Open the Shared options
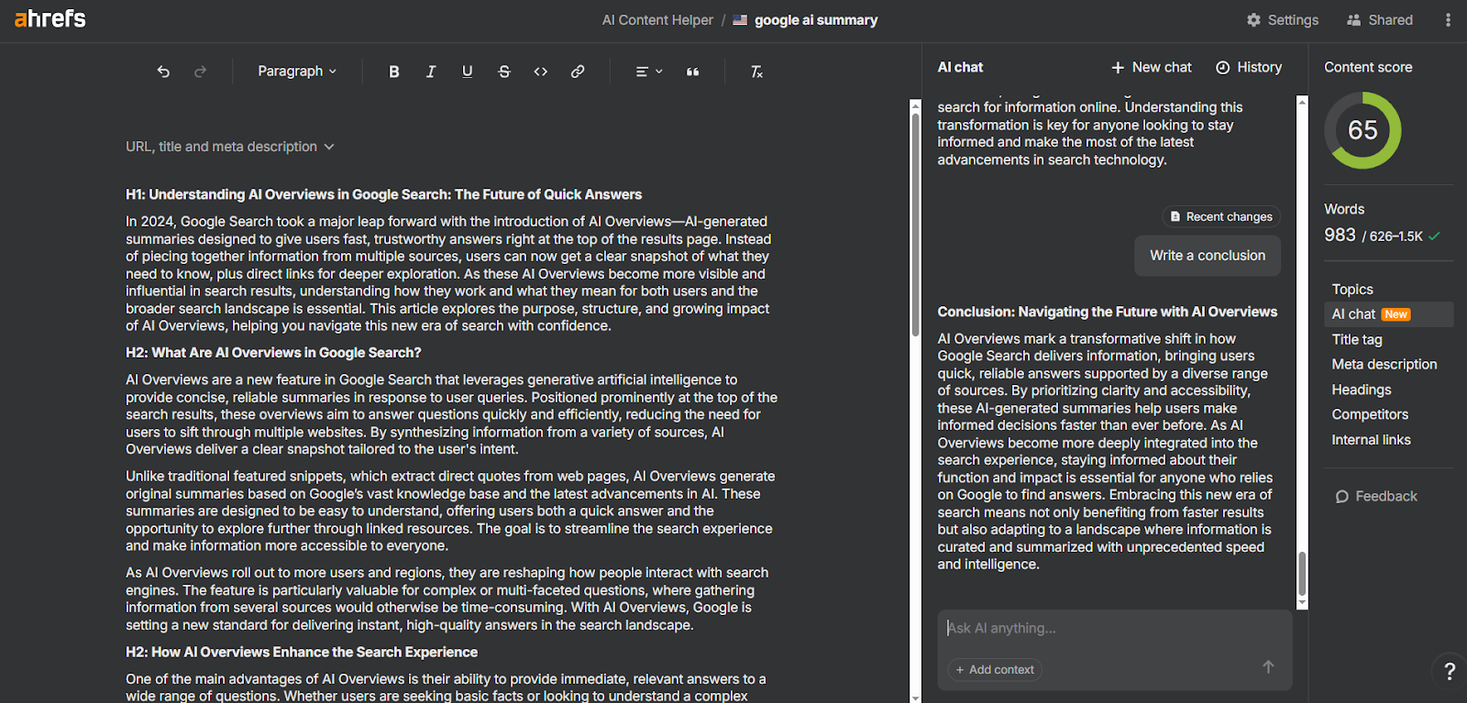 pyautogui.click(x=1380, y=20)
